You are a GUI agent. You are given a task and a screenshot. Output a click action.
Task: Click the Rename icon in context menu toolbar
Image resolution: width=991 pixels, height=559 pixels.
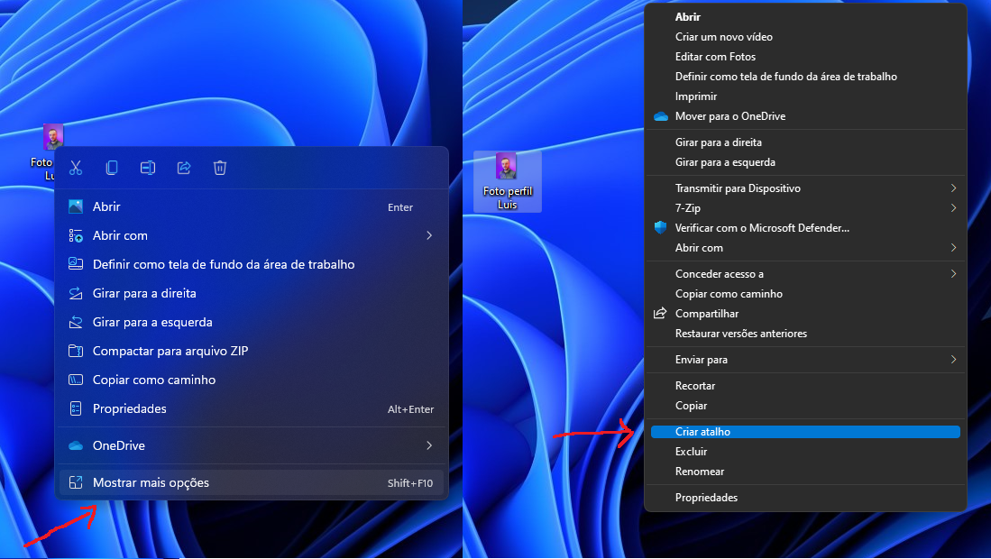tap(148, 168)
